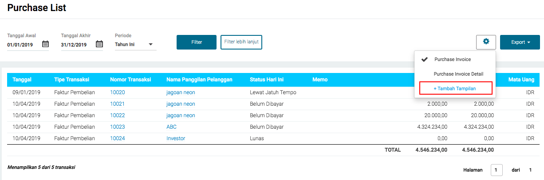
Task: Click + Tambah Tampilan option
Action: tap(455, 88)
